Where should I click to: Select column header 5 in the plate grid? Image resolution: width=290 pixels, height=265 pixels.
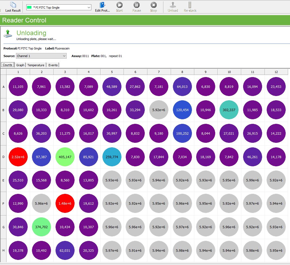click(x=112, y=72)
